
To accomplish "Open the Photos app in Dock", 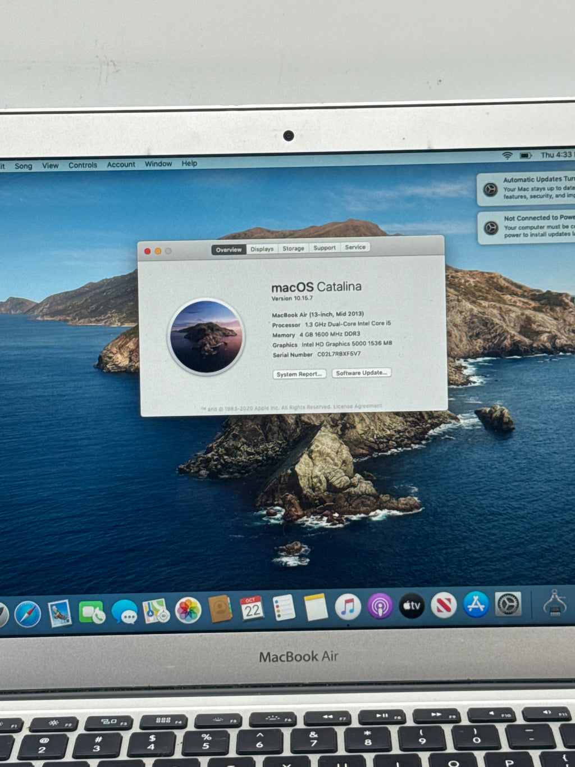I will click(188, 611).
